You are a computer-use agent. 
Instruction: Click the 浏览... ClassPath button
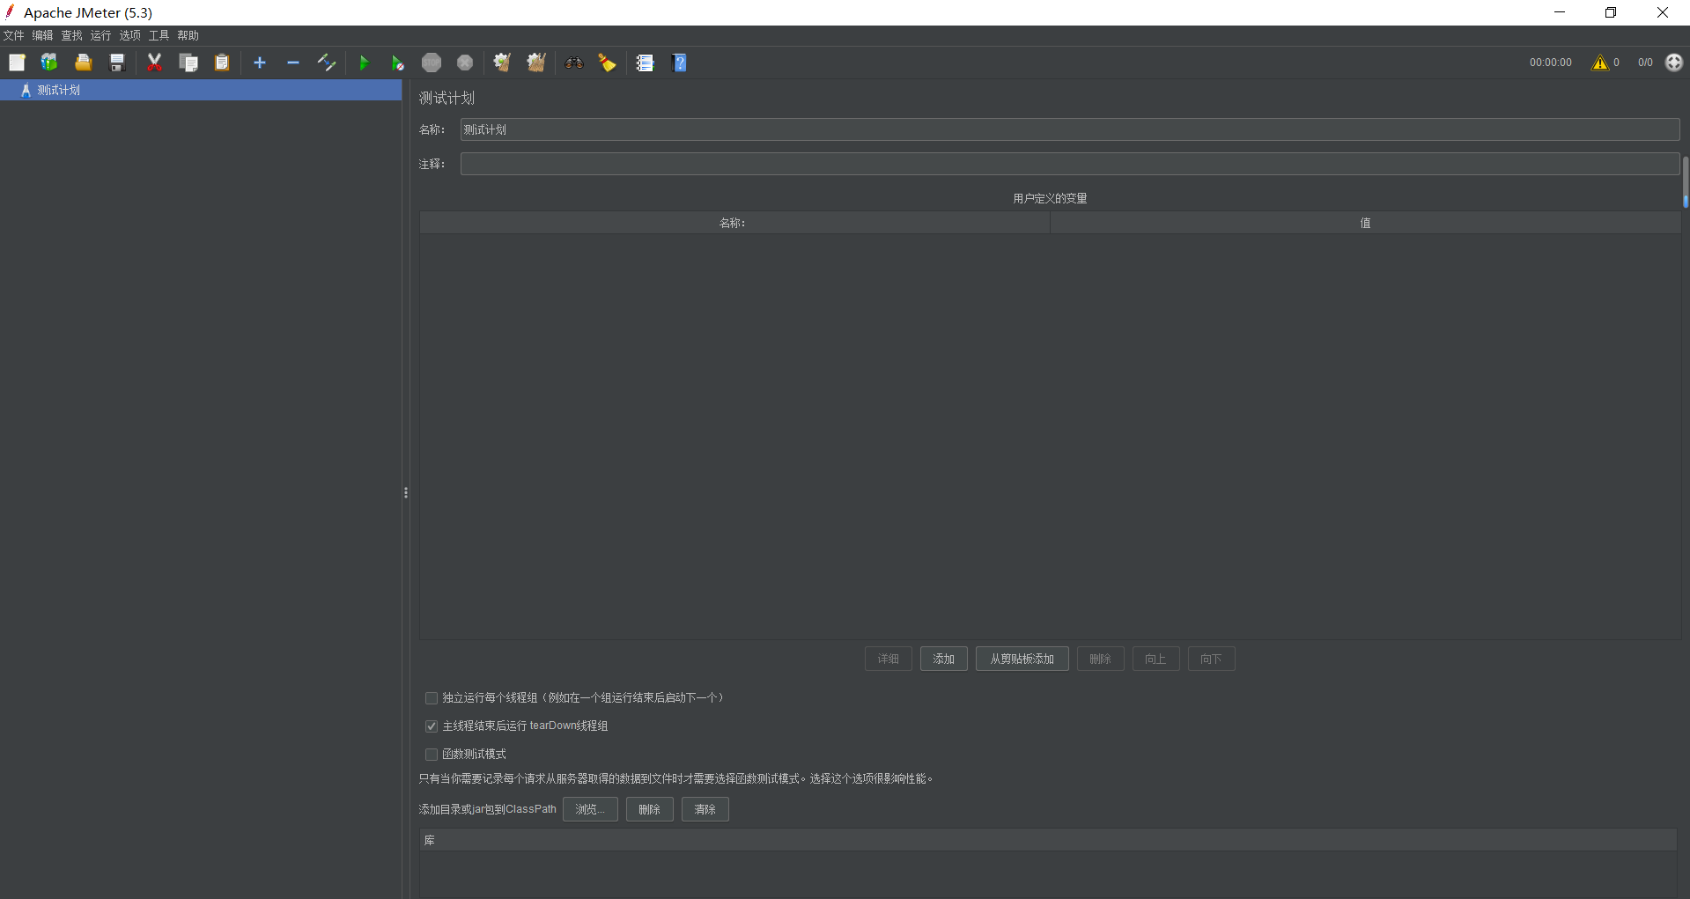[590, 809]
